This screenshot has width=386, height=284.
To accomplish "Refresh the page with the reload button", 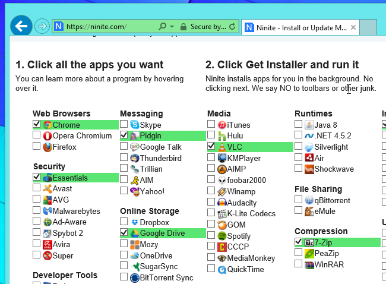I will [232, 26].
